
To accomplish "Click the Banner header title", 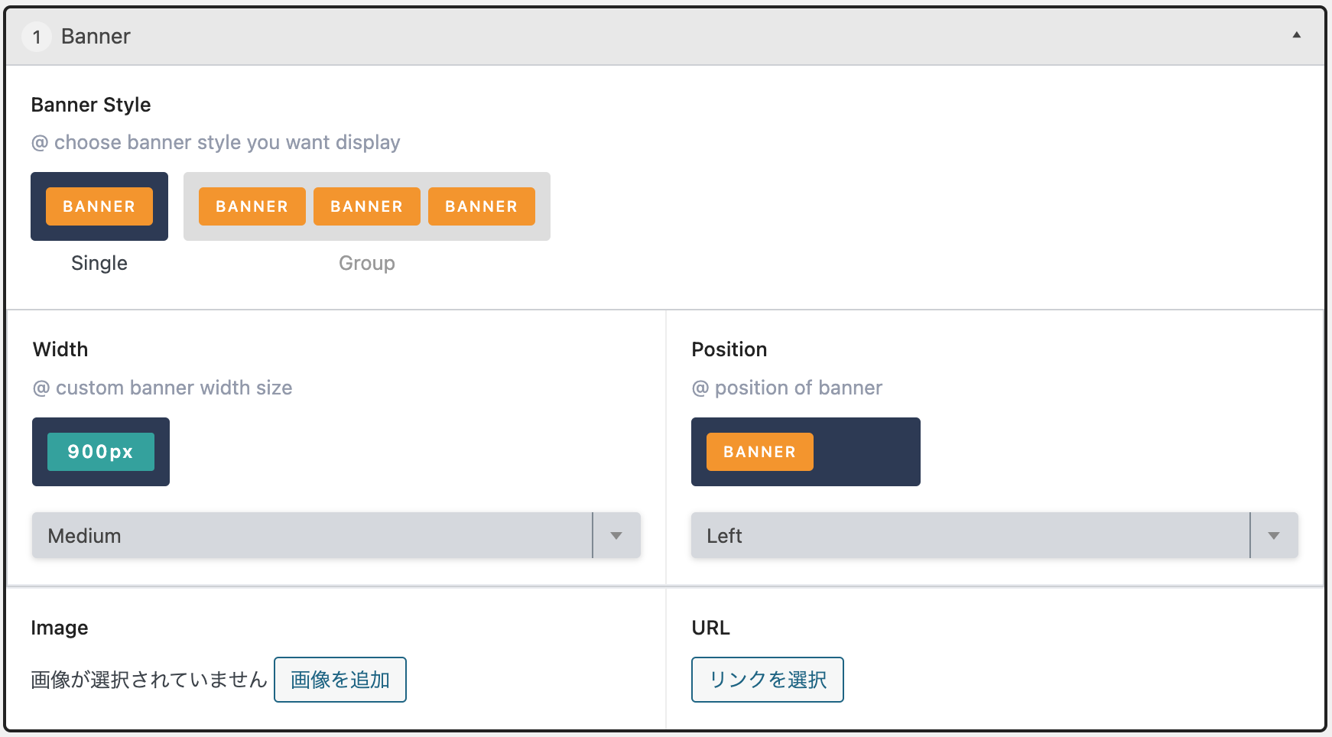I will pos(96,37).
